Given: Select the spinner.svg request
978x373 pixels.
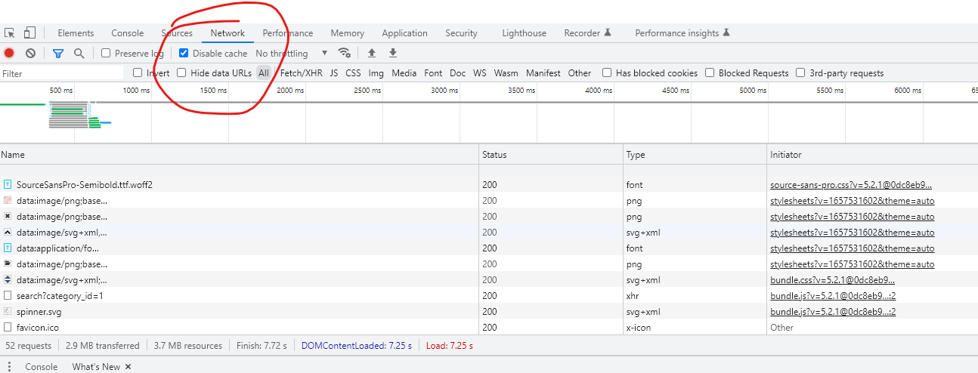Looking at the screenshot, I should point(489,312).
